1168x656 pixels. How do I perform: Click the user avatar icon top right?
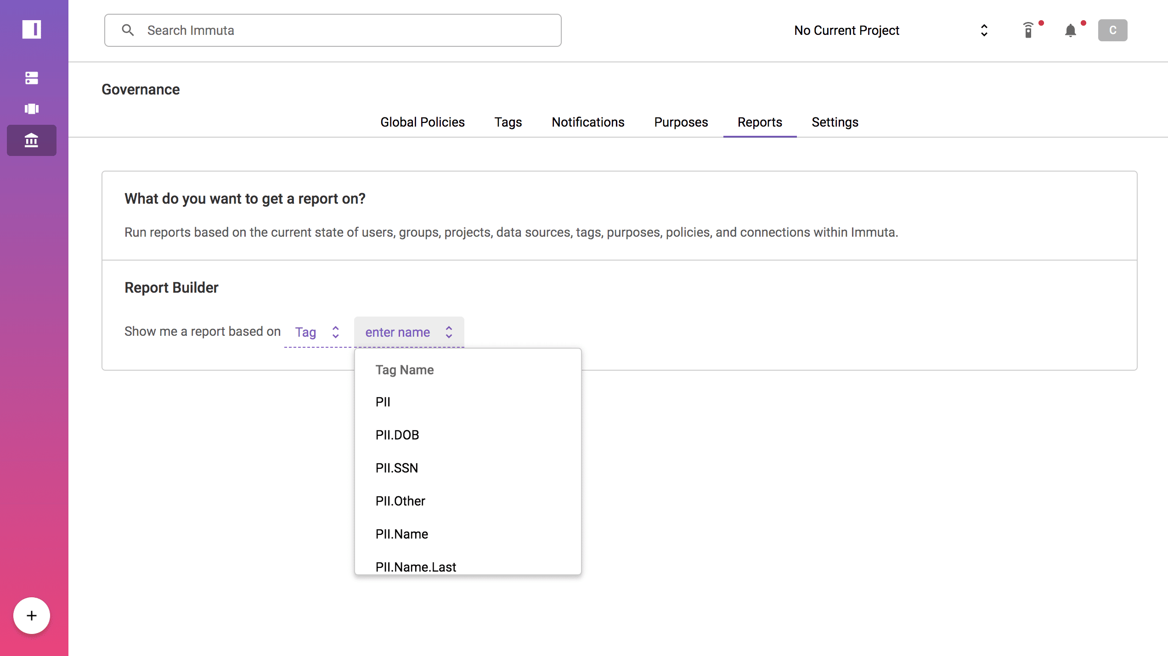[1112, 30]
